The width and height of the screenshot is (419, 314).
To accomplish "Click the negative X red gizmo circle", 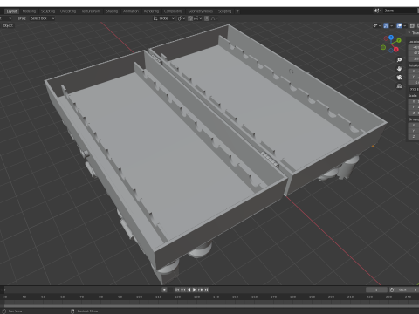I will pyautogui.click(x=386, y=38).
